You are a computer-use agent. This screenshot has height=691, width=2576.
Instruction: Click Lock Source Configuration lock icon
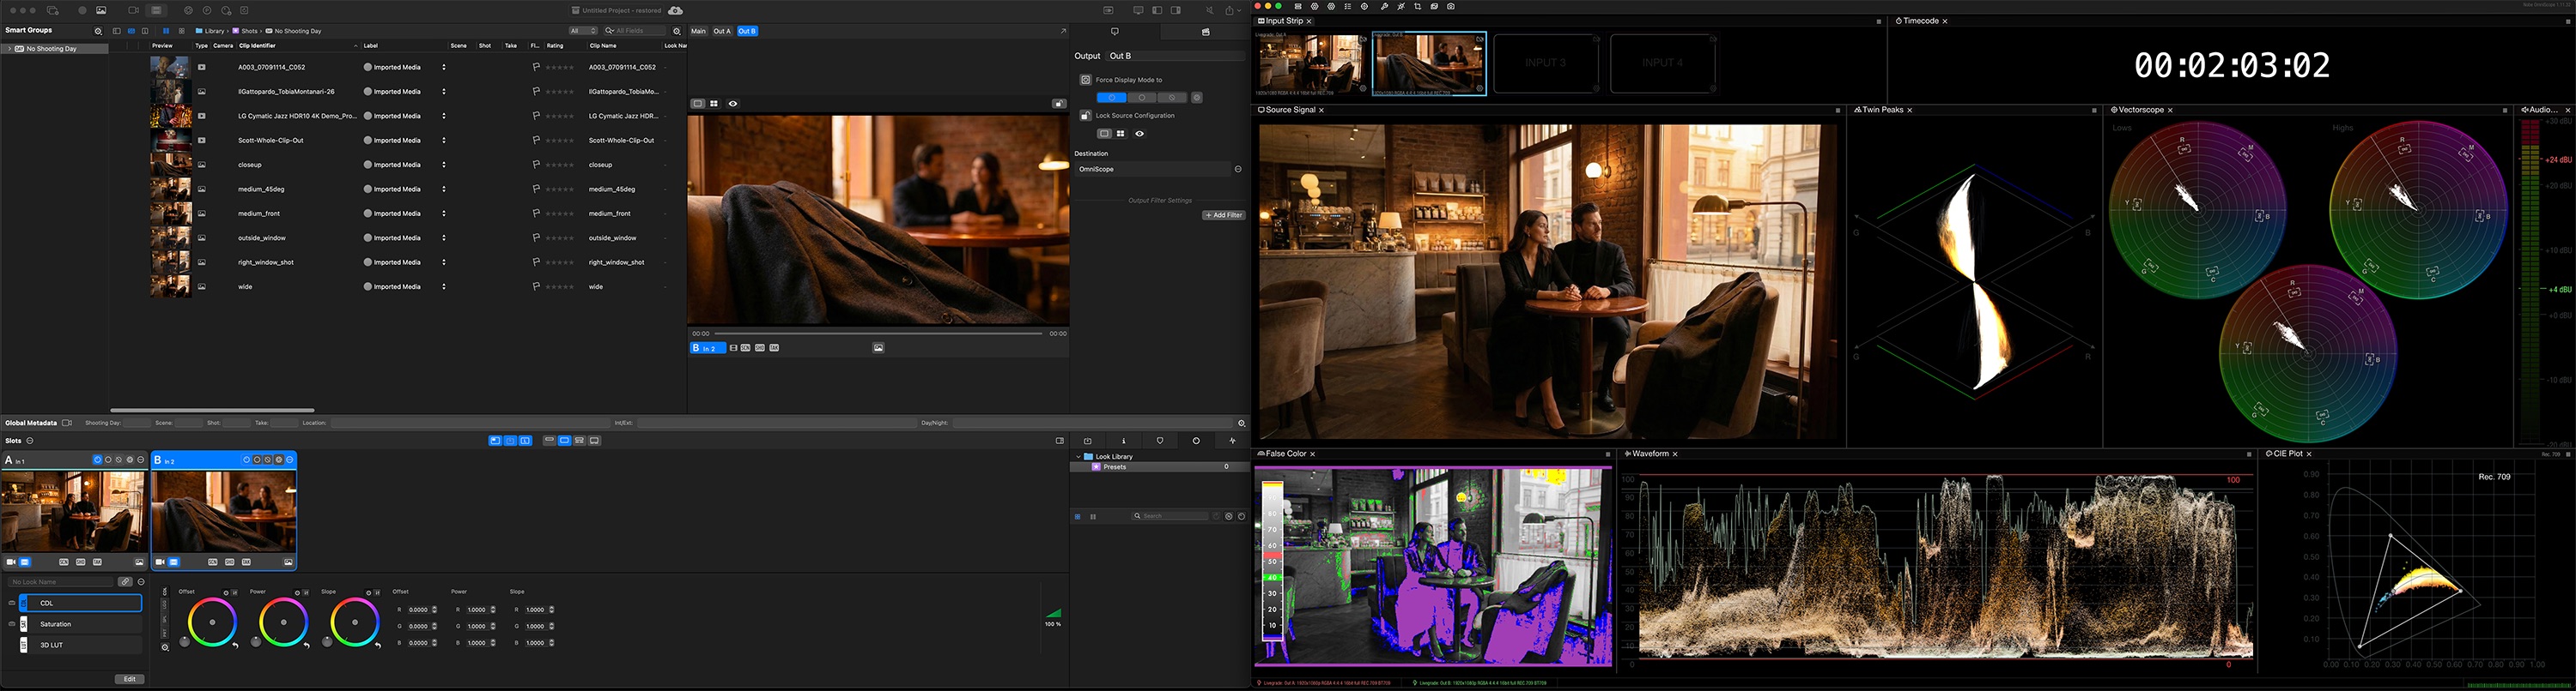[x=1085, y=116]
